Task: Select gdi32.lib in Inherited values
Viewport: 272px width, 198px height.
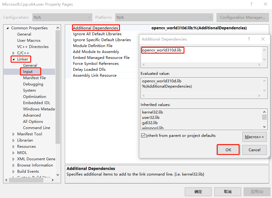Action: [x=150, y=123]
